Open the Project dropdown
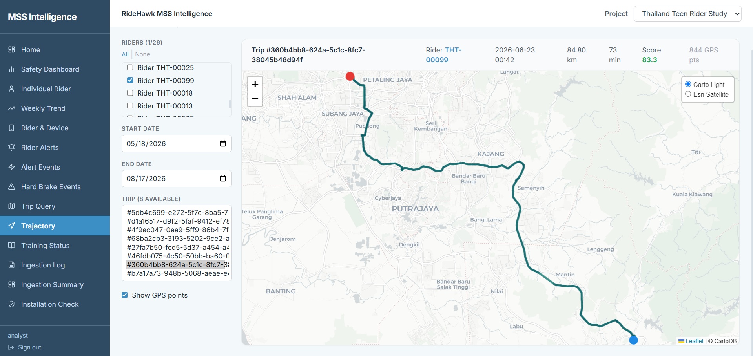Screen dimensions: 753x356 [687, 14]
